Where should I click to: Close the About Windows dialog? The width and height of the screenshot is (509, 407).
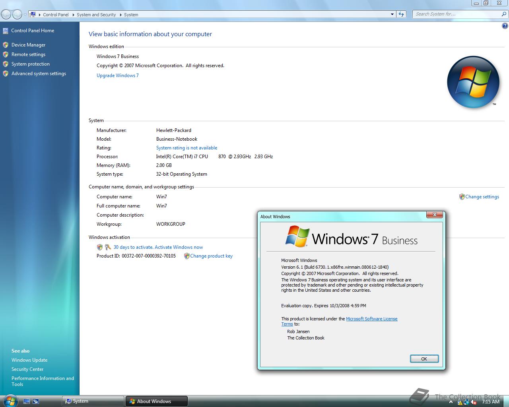tap(435, 215)
